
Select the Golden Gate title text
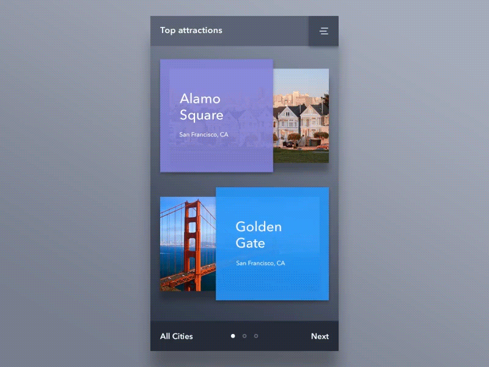tap(259, 235)
